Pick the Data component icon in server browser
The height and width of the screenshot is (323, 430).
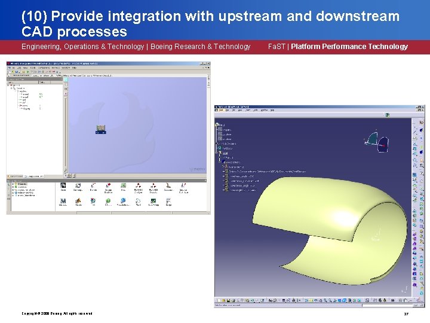63,187
